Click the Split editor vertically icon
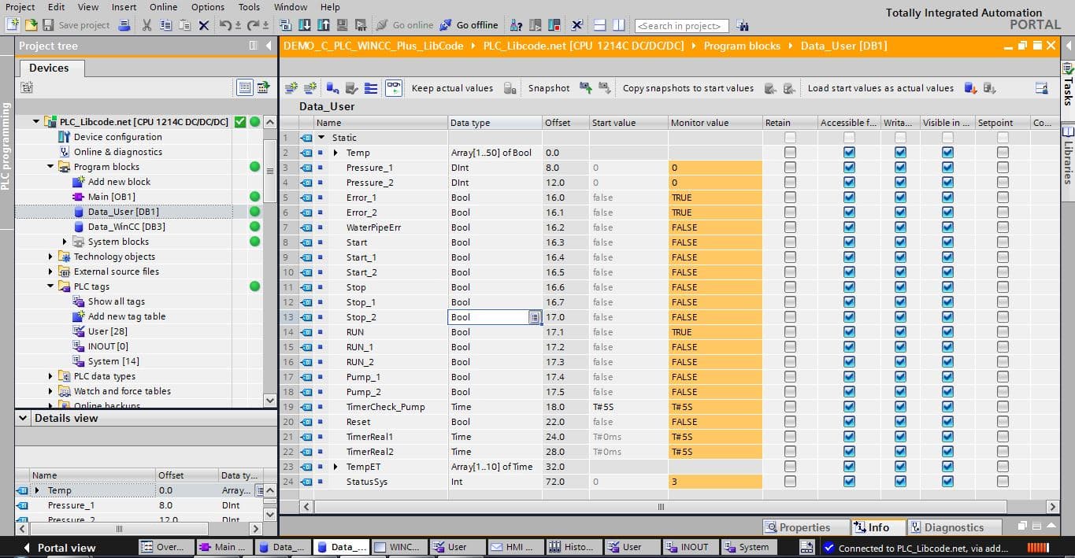The width and height of the screenshot is (1075, 558). click(619, 25)
